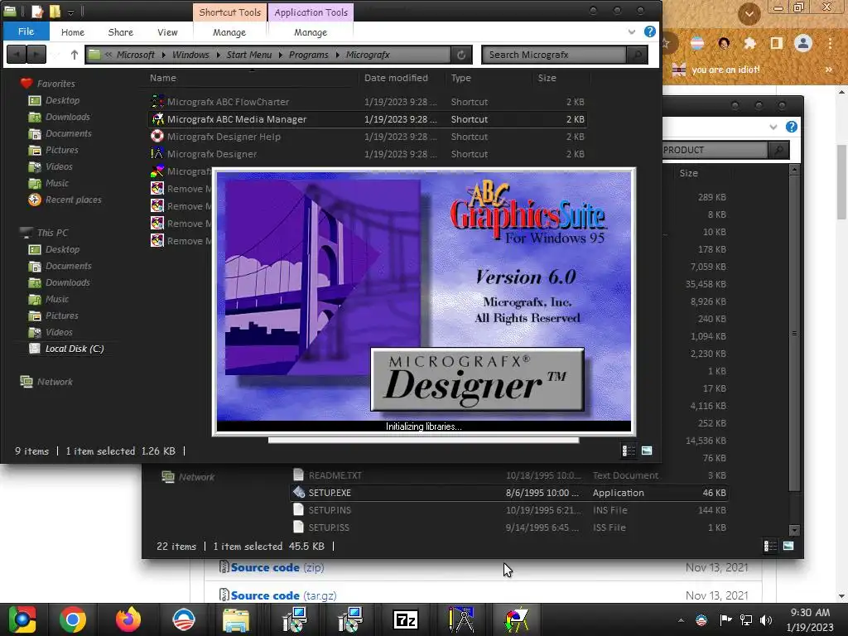Select the SETUP.EXE application icon
Image resolution: width=848 pixels, height=636 pixels.
click(x=298, y=492)
